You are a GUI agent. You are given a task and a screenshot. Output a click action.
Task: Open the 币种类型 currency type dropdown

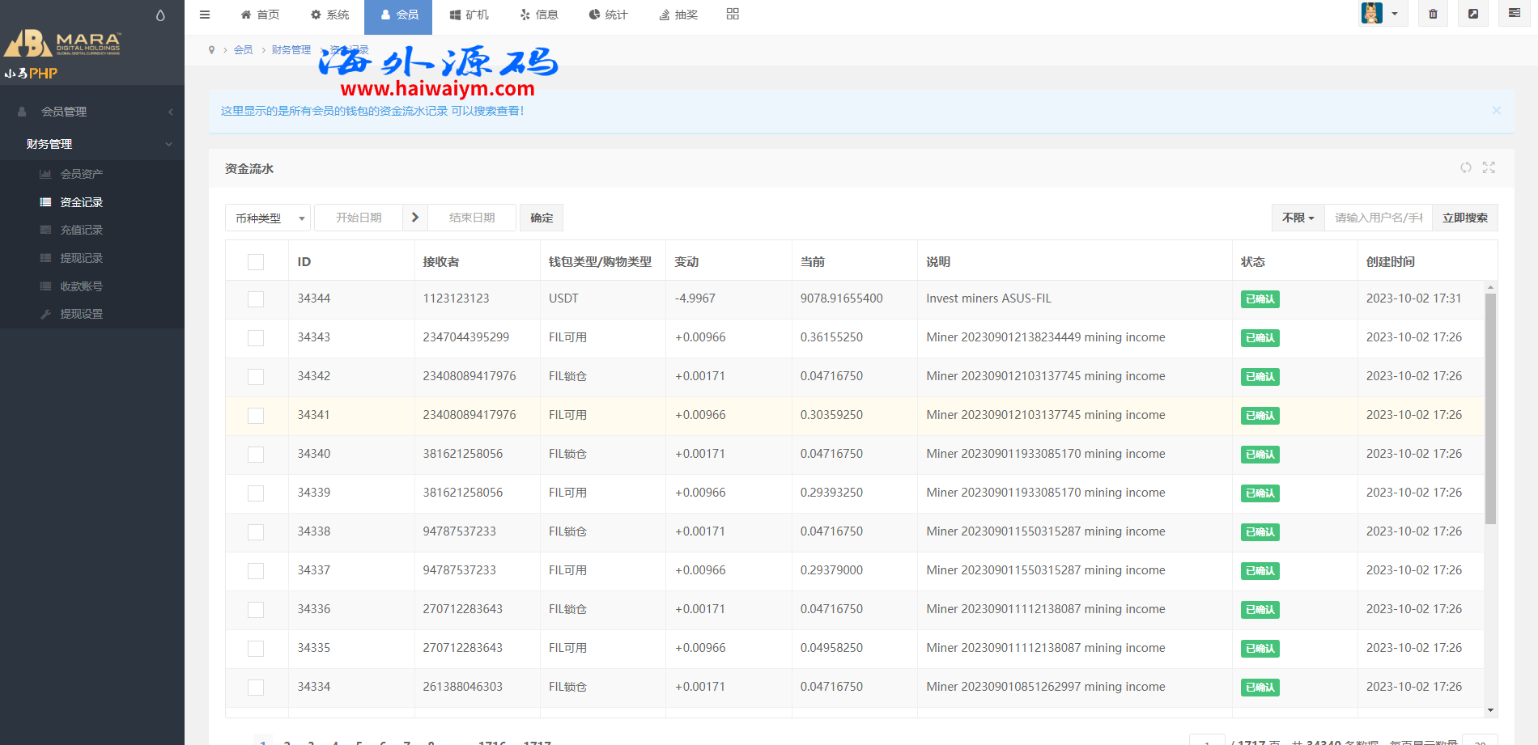[268, 218]
